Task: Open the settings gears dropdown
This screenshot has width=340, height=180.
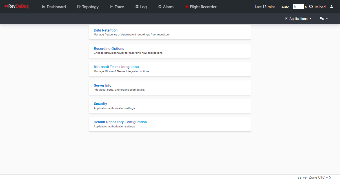Action: [x=324, y=19]
